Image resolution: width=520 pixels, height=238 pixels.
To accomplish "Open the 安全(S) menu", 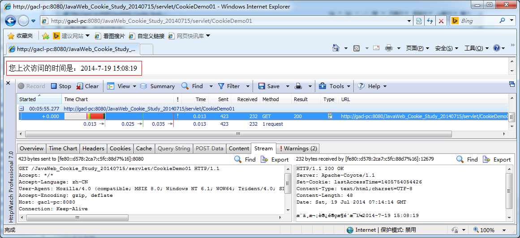I will [x=447, y=48].
